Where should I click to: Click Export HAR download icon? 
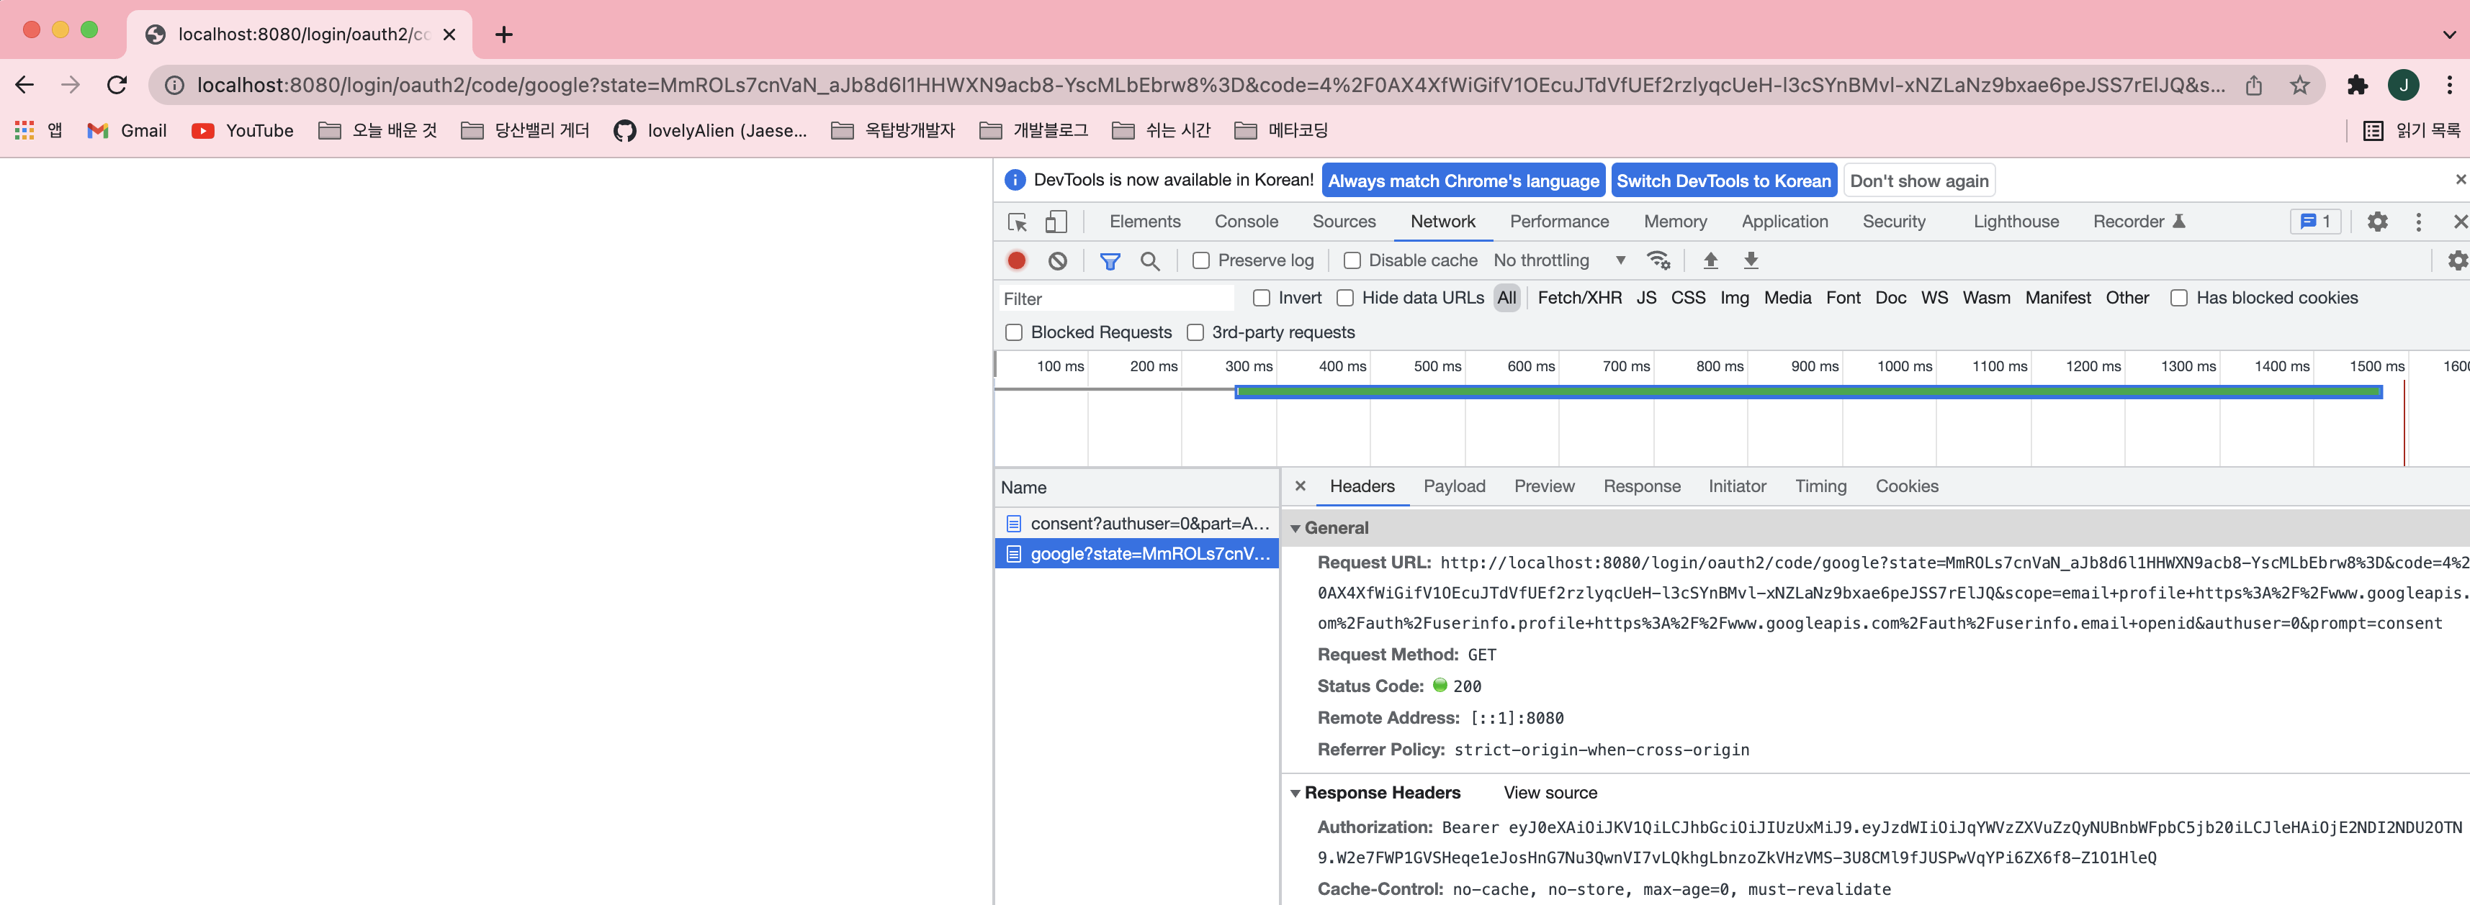pos(1750,260)
